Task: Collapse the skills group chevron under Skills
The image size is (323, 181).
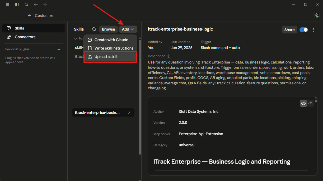Action: pyautogui.click(x=76, y=39)
